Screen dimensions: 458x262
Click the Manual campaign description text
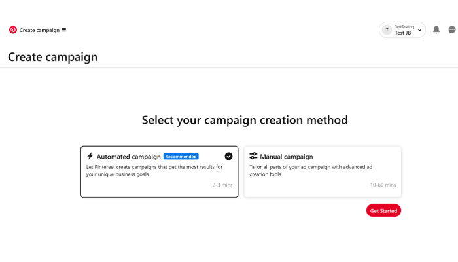[311, 170]
